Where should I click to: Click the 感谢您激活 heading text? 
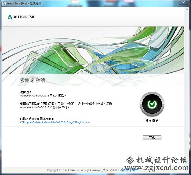click(32, 80)
